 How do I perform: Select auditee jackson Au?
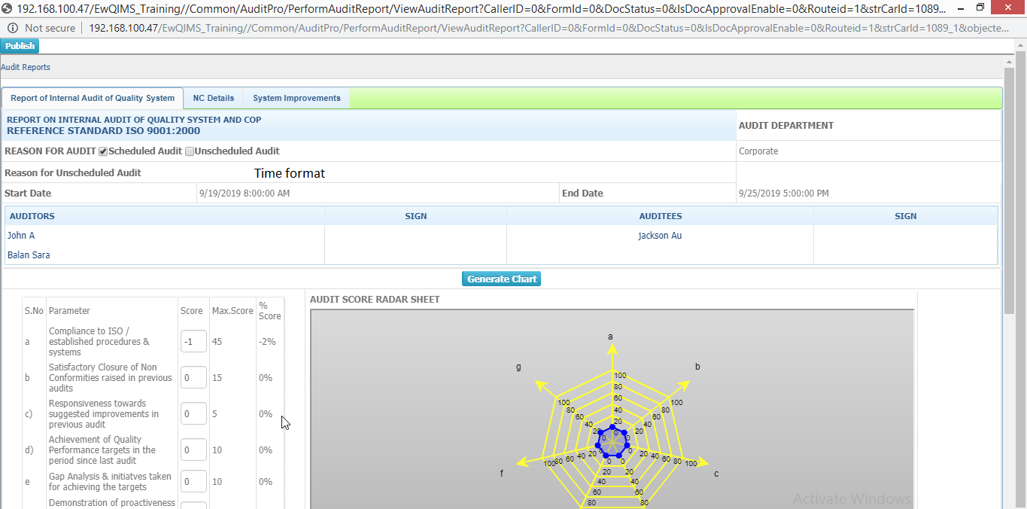[660, 236]
